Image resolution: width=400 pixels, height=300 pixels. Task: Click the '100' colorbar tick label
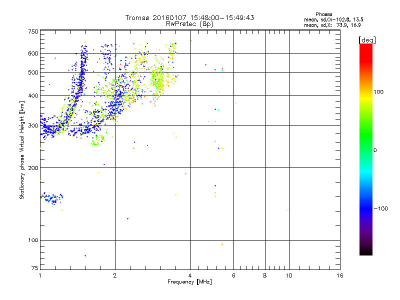[x=378, y=92]
